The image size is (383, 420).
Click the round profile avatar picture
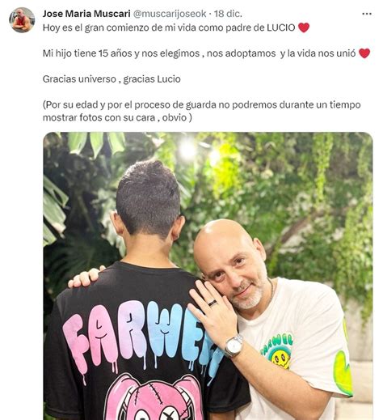coord(22,20)
